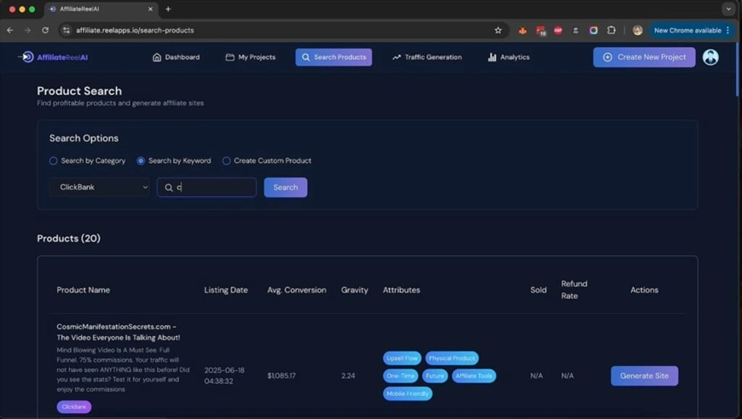Click the 2.24 gravity value

348,376
